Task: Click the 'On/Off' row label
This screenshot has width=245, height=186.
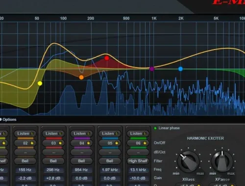Action: [159, 143]
